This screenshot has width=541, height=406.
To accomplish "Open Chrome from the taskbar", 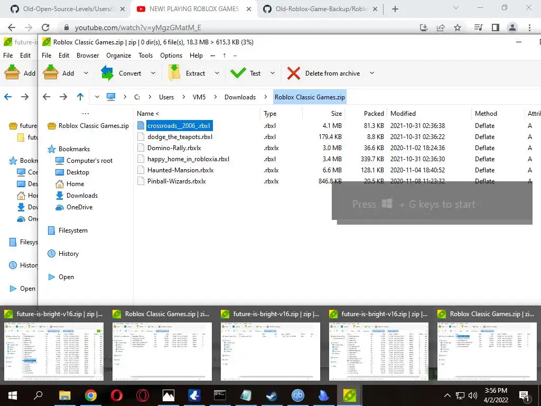I will pyautogui.click(x=91, y=395).
